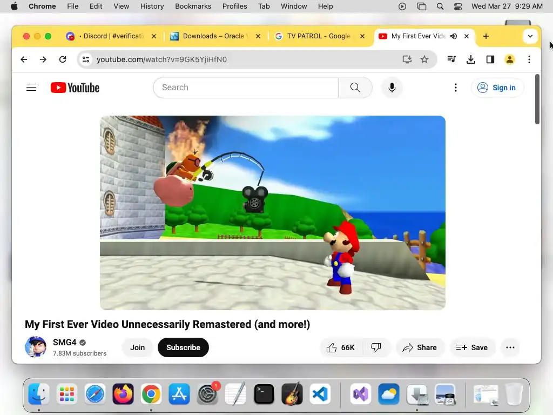Screen dimensions: 553x415
Task: Bookmark this page with the star icon
Action: (x=424, y=59)
